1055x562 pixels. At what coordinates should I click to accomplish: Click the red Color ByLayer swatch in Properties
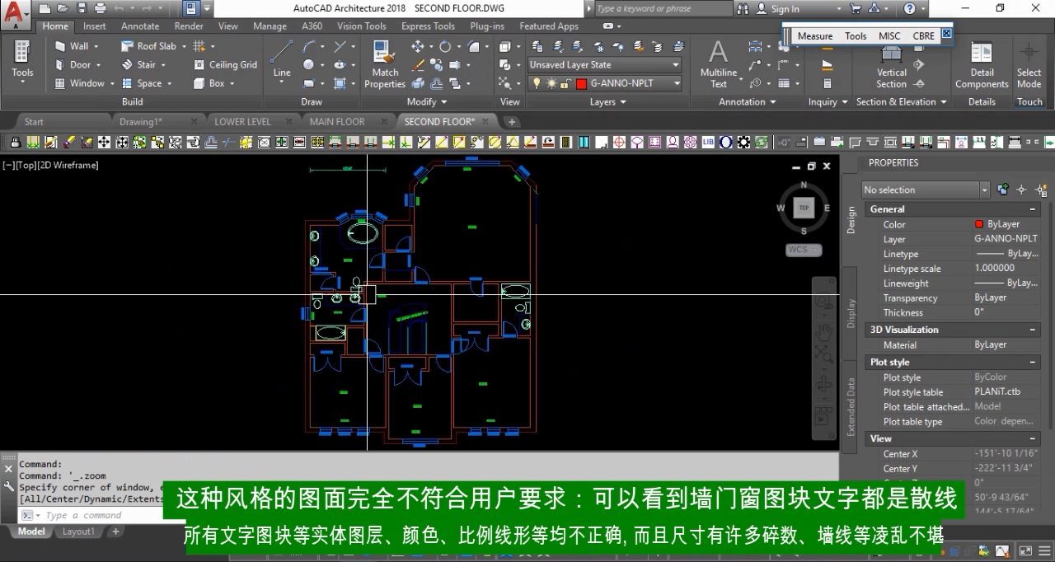[979, 224]
